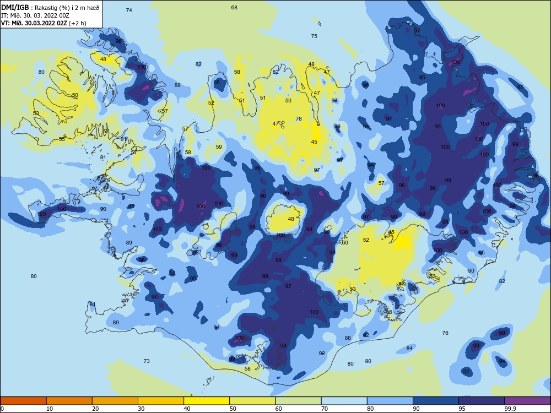Click the '40' legend tick label

tap(187, 409)
